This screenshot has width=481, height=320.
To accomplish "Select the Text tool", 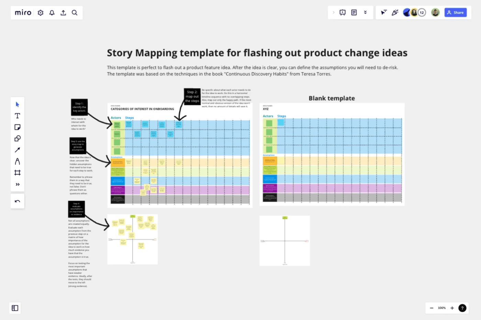I will coord(18,116).
